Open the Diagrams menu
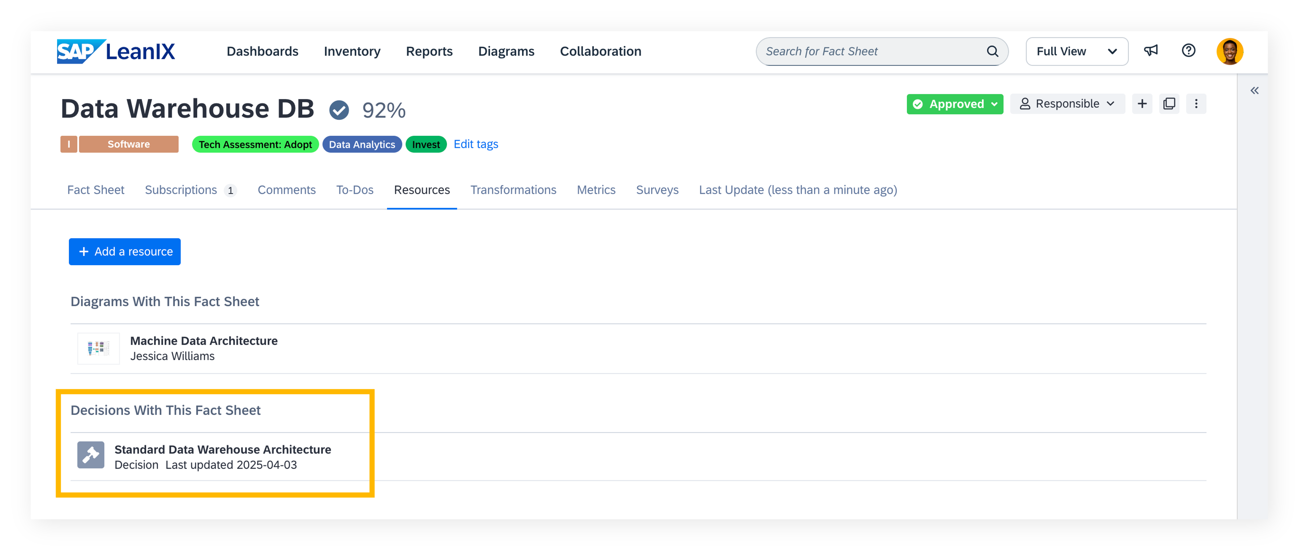This screenshot has height=558, width=1306. [x=506, y=51]
